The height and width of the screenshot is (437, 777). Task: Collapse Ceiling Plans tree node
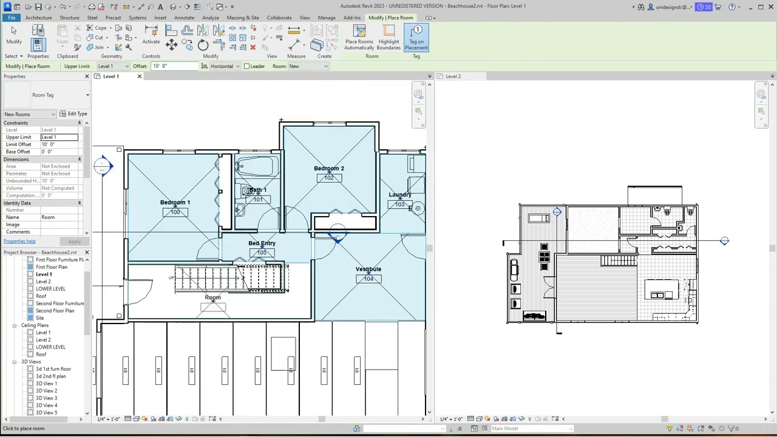(x=15, y=325)
